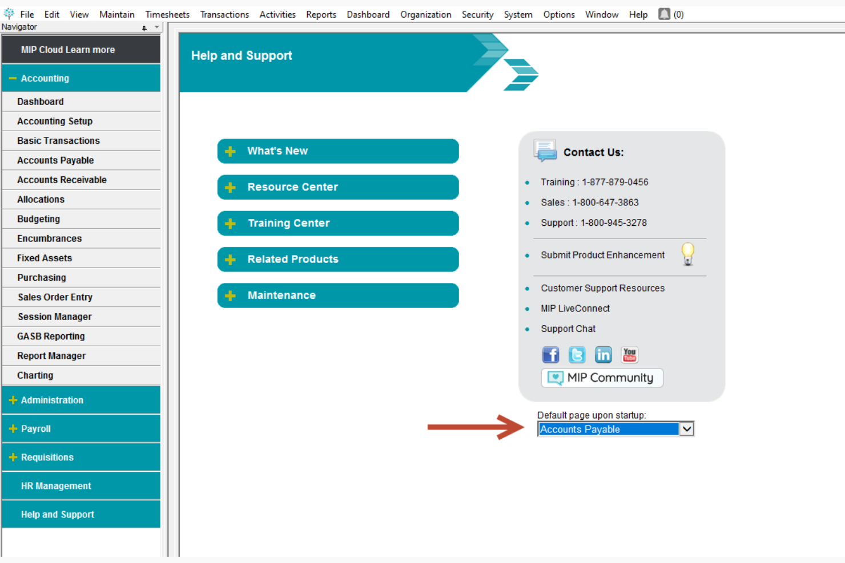Open the Timesheets menu
The image size is (845, 563).
click(x=167, y=14)
